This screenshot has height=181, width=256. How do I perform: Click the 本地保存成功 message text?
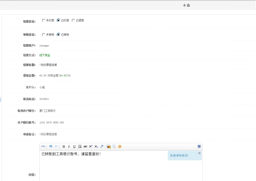179,155
